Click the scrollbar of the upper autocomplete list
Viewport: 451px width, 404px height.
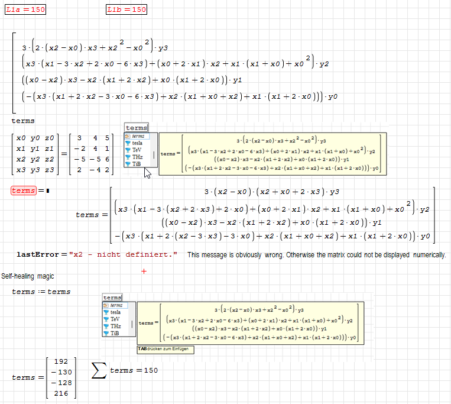pos(154,154)
